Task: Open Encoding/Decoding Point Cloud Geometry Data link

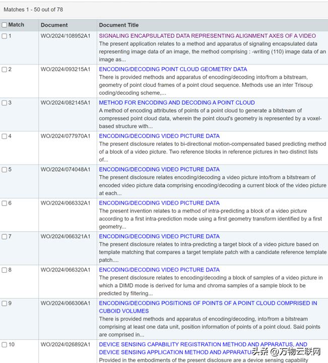Action: click(173, 69)
